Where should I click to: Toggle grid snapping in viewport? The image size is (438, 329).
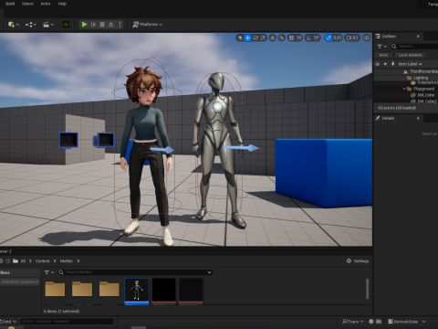[291, 37]
